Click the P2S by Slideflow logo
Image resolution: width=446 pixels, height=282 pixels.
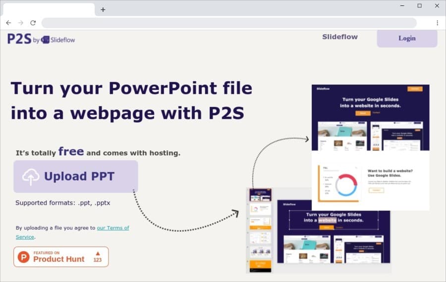click(x=41, y=39)
